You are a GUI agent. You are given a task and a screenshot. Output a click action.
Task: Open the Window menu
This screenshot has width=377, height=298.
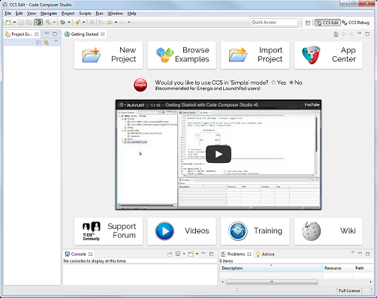pos(115,14)
